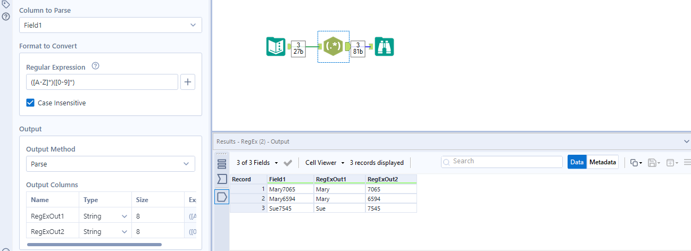
Task: Open the help question mark in sidebar
Action: pos(6,16)
